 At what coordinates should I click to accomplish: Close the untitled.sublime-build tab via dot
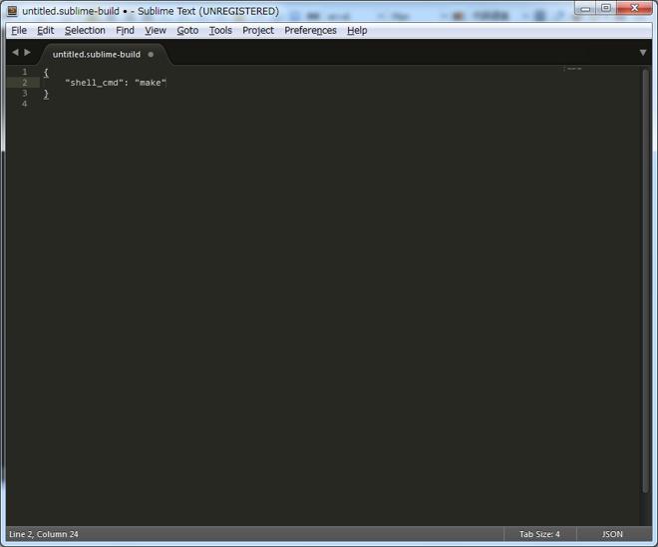151,54
